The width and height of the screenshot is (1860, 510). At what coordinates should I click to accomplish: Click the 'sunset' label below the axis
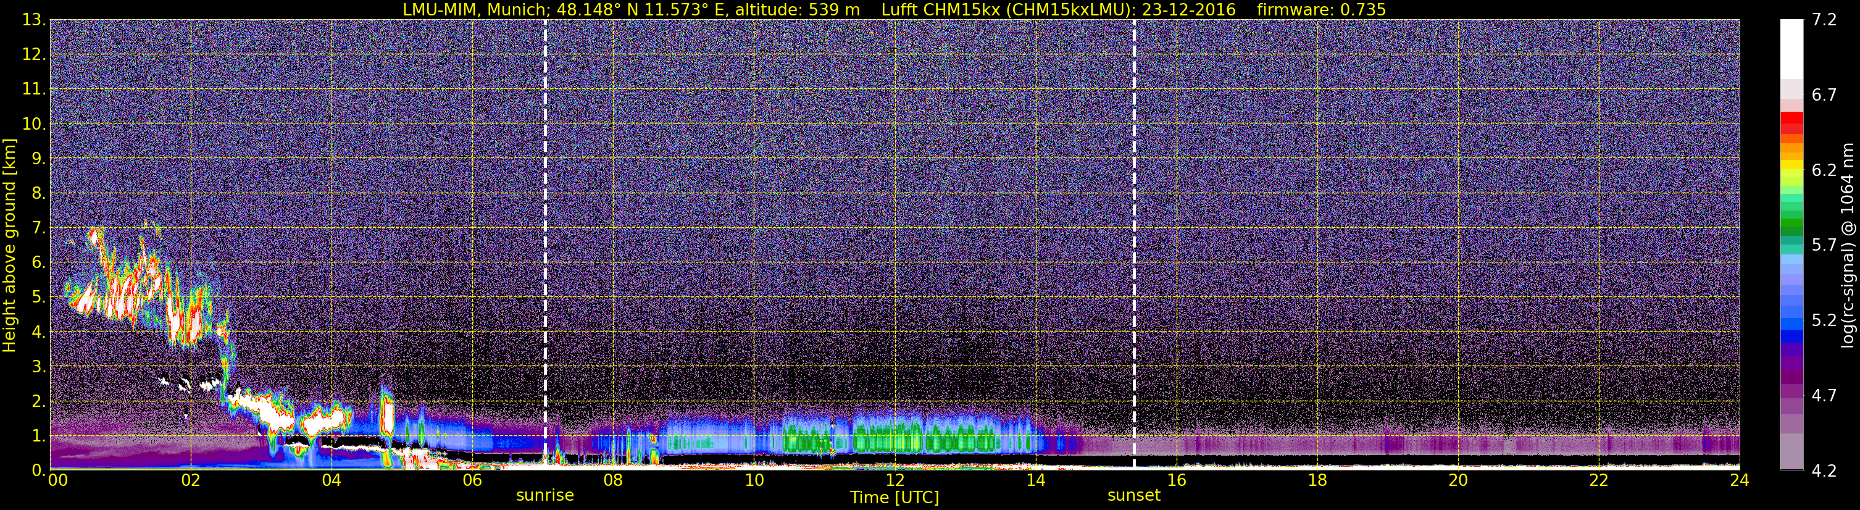coord(1133,496)
